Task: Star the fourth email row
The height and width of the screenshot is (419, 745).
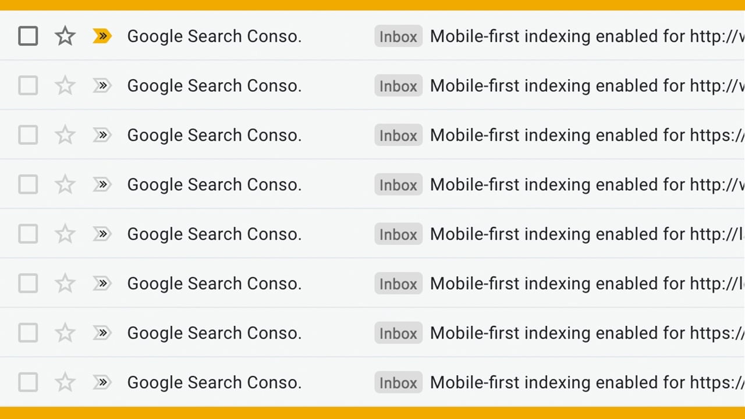Action: point(65,184)
